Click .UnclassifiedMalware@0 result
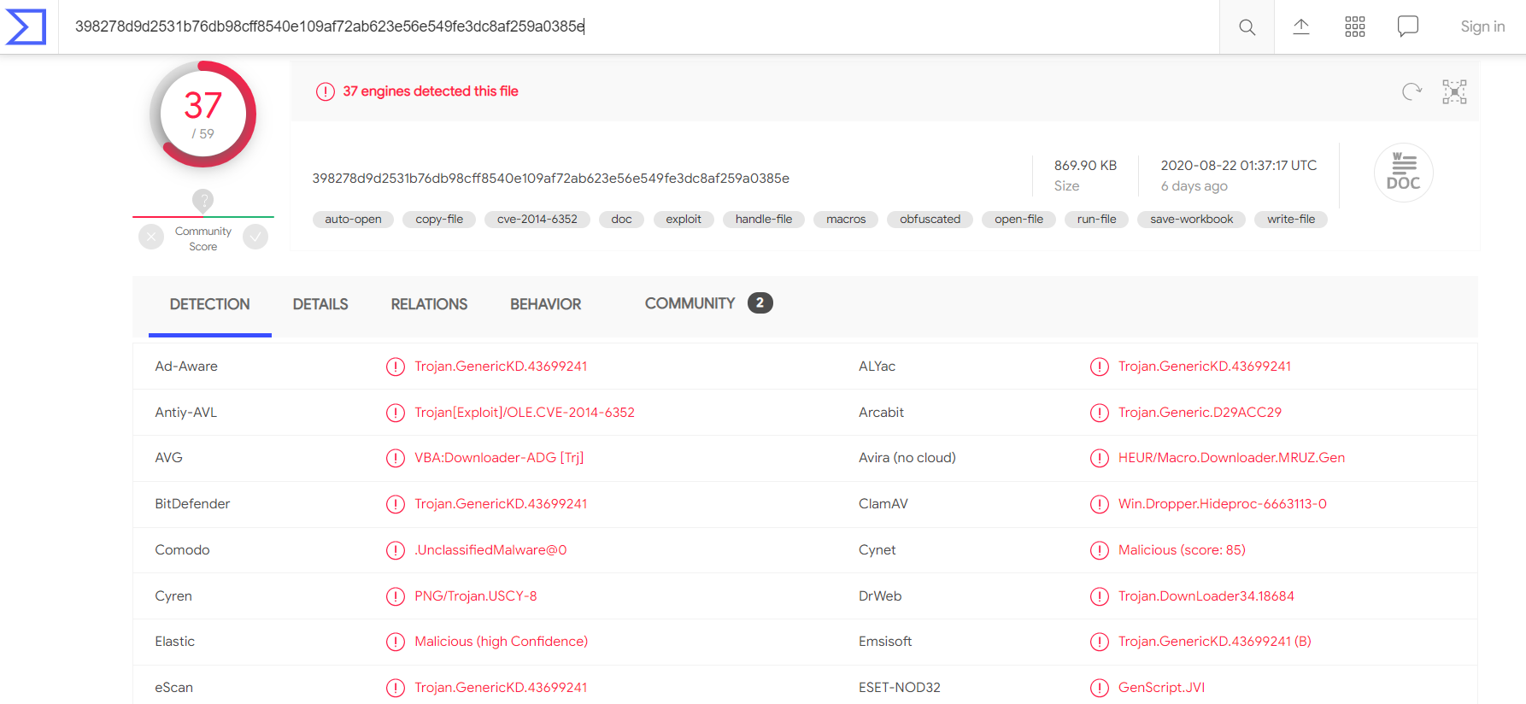Screen dimensions: 1526x704 (x=490, y=550)
